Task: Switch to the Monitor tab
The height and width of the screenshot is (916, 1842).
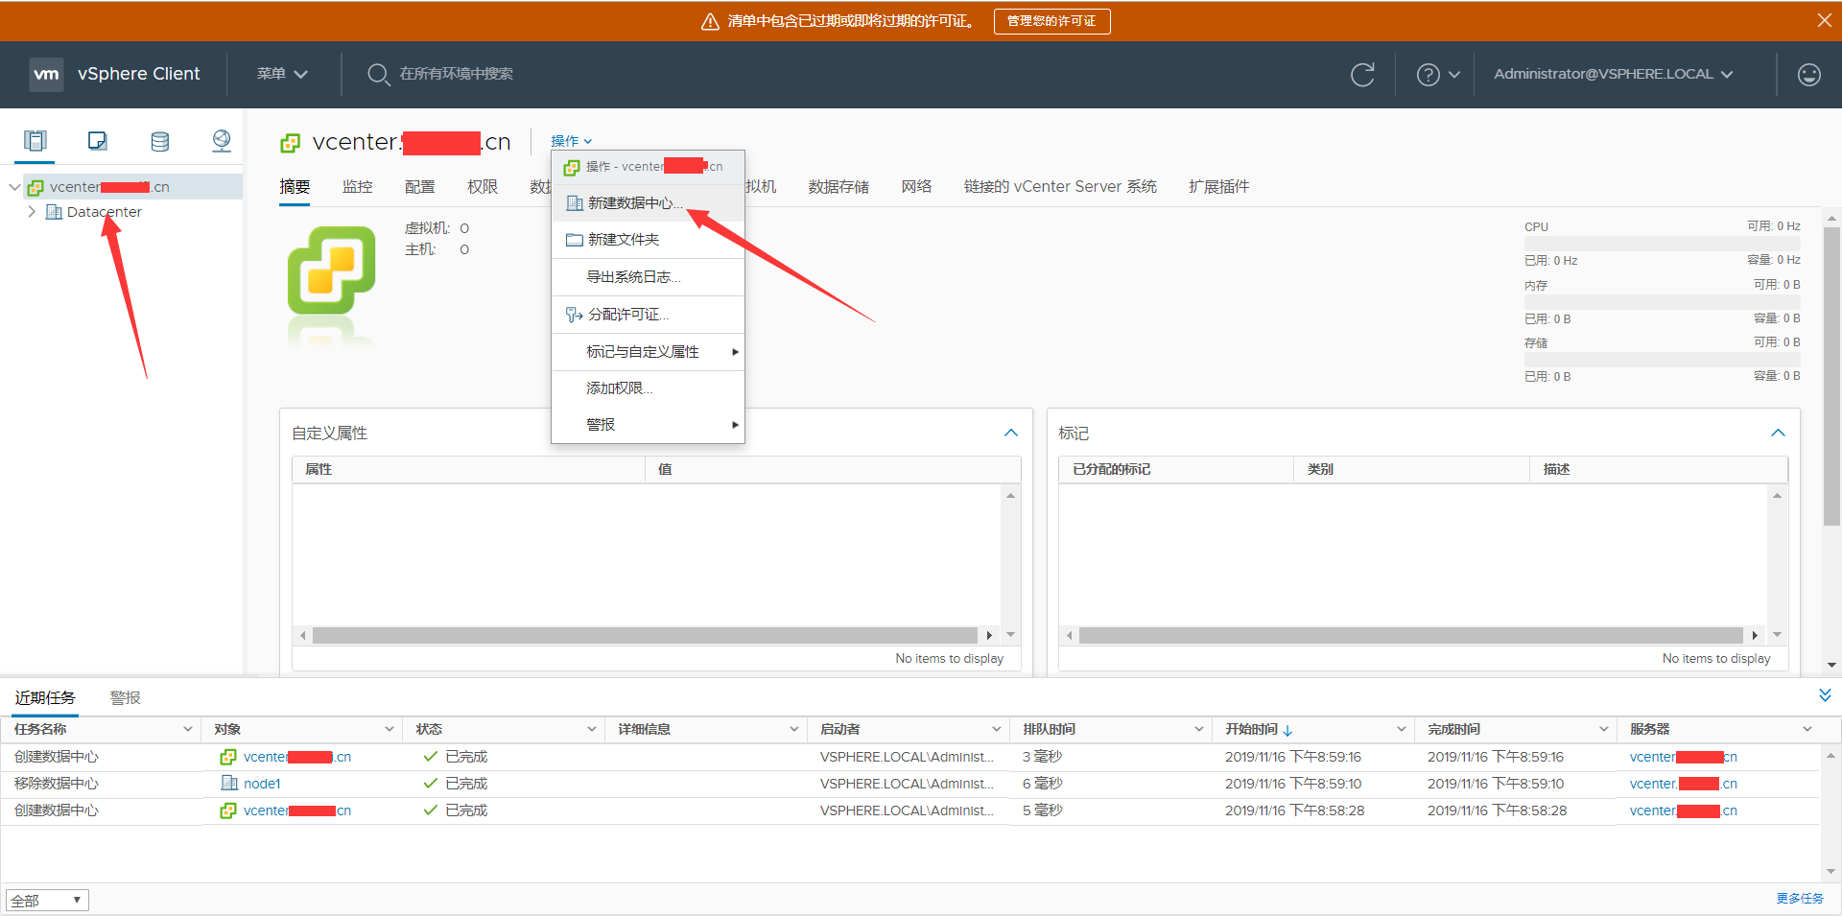Action: tap(358, 187)
